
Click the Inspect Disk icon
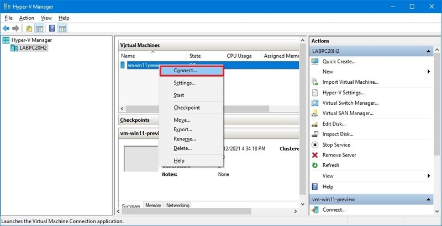pos(315,134)
